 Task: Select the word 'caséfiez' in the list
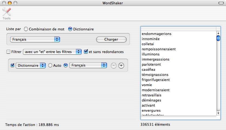pyautogui.click(x=149, y=69)
